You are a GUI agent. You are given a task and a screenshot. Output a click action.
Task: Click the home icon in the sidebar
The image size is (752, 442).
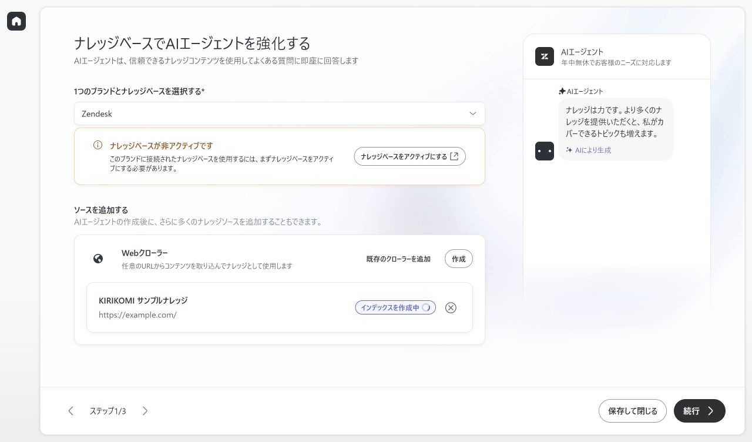click(x=16, y=21)
